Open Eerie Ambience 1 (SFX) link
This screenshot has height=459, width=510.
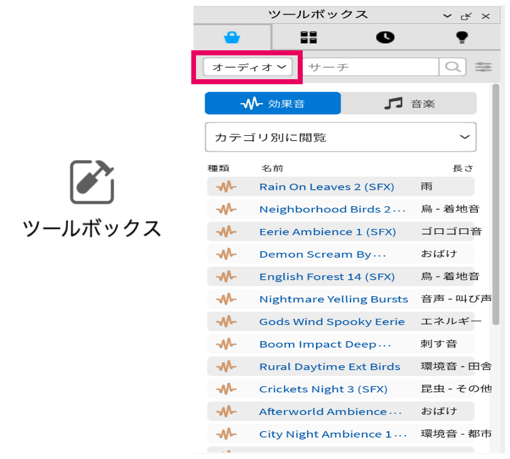(327, 232)
